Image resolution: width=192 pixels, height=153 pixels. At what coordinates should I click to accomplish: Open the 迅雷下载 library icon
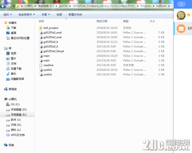click(8, 68)
